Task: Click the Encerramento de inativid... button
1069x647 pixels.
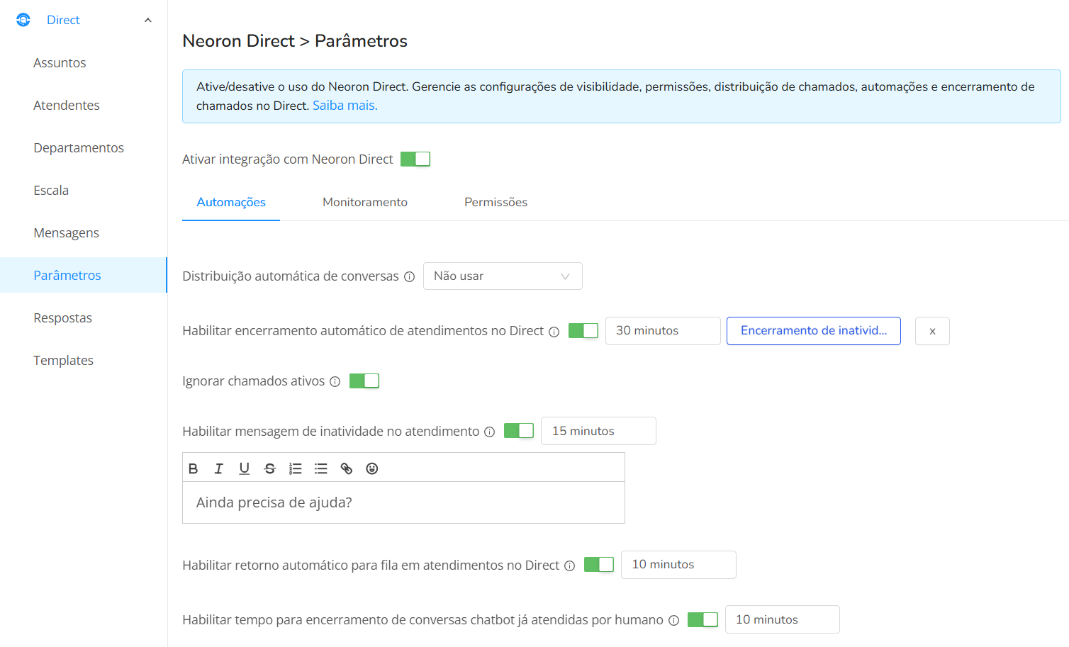Action: pyautogui.click(x=814, y=331)
